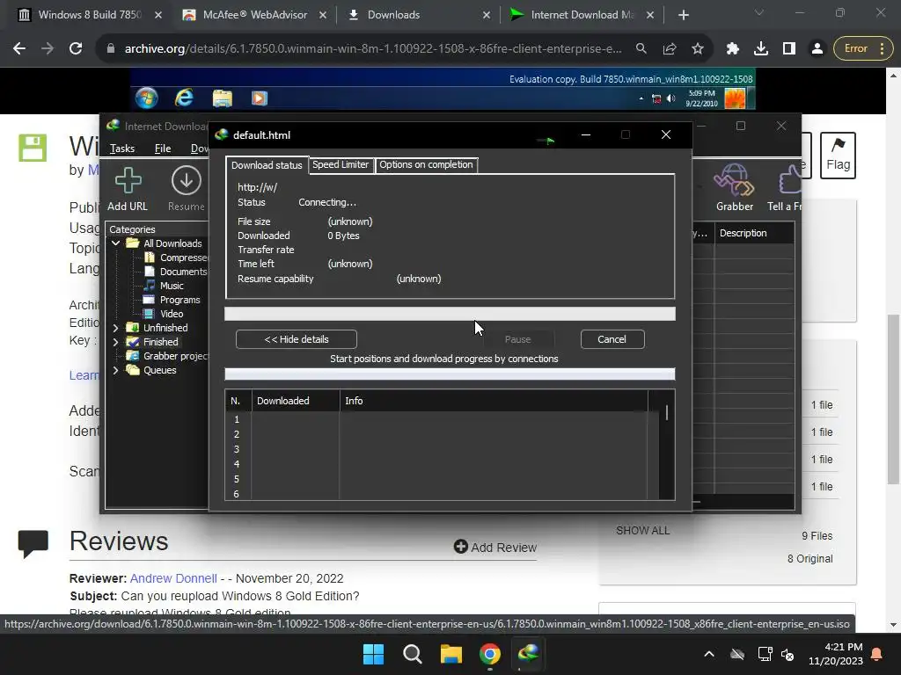
Task: Bookmark page with the star icon
Action: 698,49
